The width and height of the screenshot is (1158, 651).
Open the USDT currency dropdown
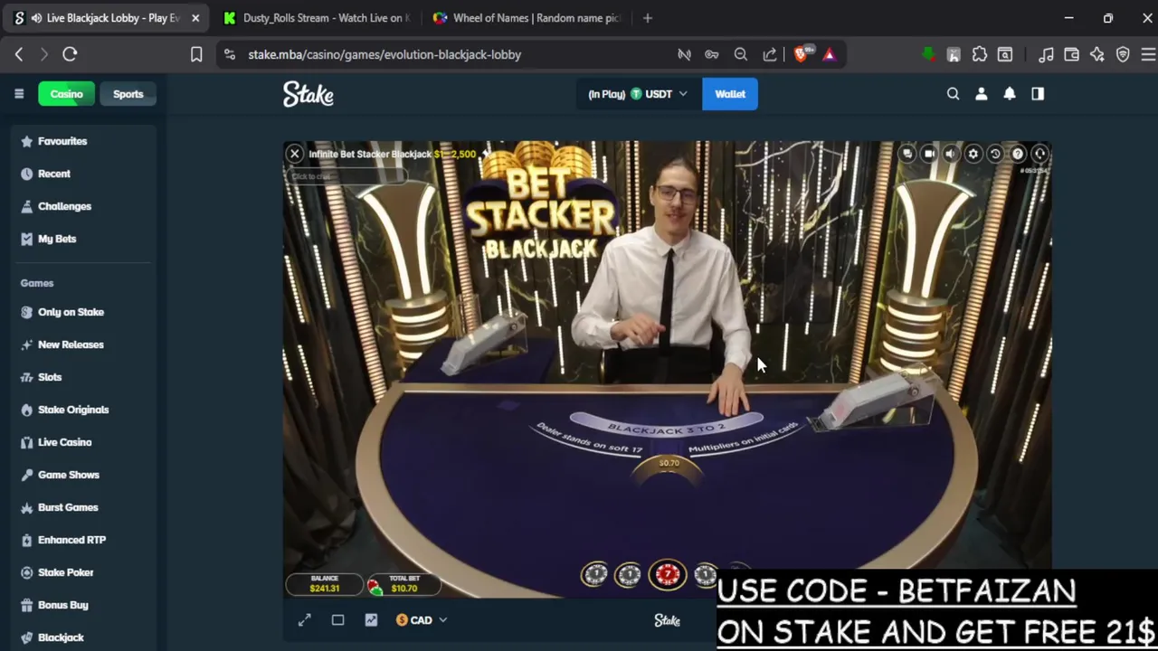(x=637, y=94)
